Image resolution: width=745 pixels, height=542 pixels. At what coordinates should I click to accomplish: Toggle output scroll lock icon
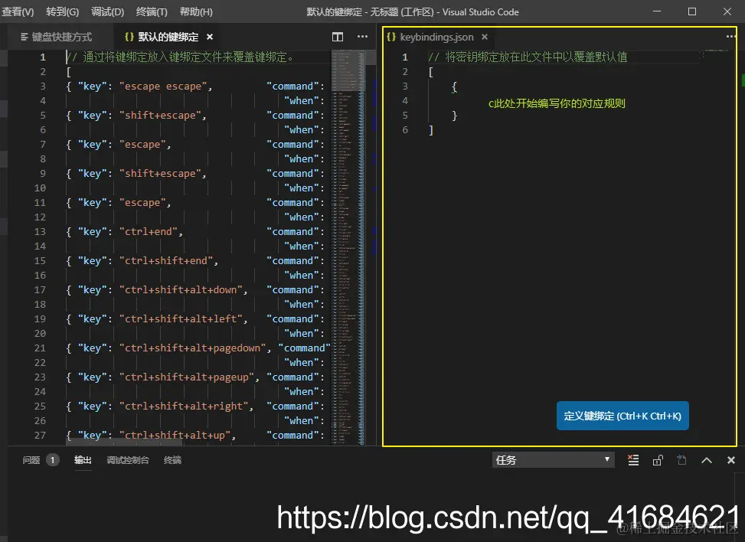[658, 460]
